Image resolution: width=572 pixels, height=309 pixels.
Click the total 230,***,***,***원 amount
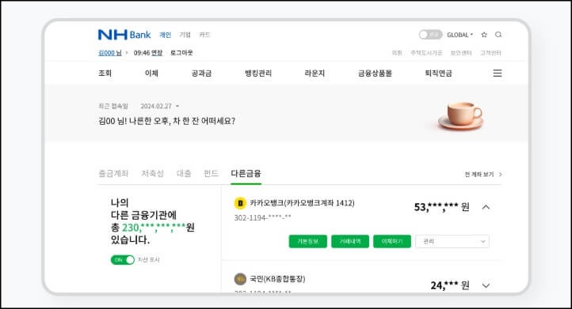tap(158, 228)
